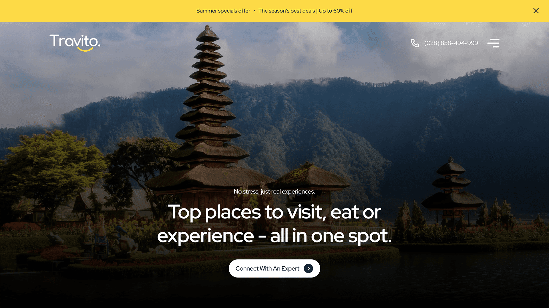Click second headline line all in one spot
Image resolution: width=549 pixels, height=308 pixels.
coord(331,236)
